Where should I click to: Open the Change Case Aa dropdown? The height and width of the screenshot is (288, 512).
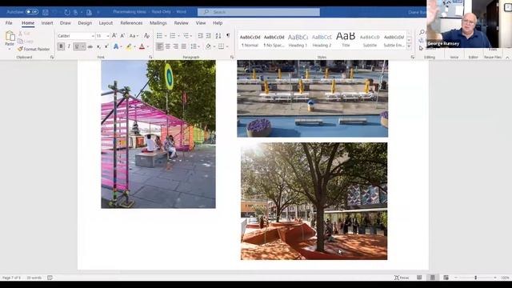[x=134, y=35]
